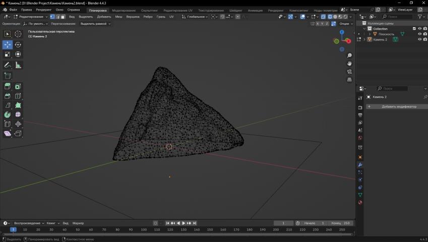Switch to solid viewport shading
This screenshot has width=428, height=242.
(x=335, y=17)
